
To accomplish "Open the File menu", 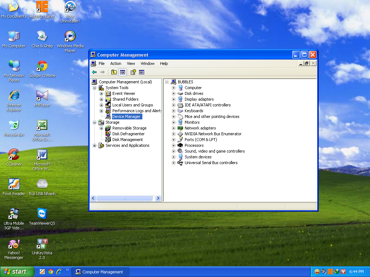I will (x=102, y=63).
